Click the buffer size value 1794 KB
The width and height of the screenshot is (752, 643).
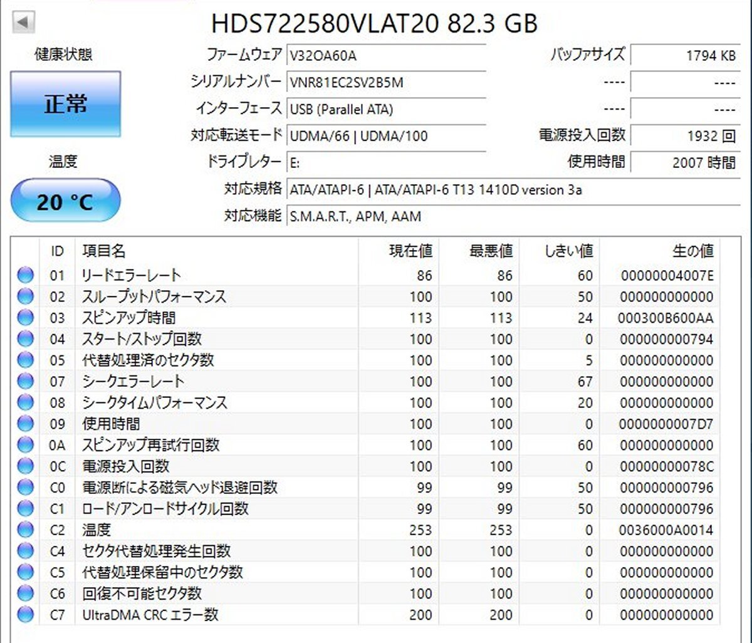tap(685, 55)
